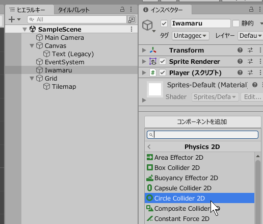Add Box Collider 2D component
Viewport: 263px width, 224px height.
(199, 168)
